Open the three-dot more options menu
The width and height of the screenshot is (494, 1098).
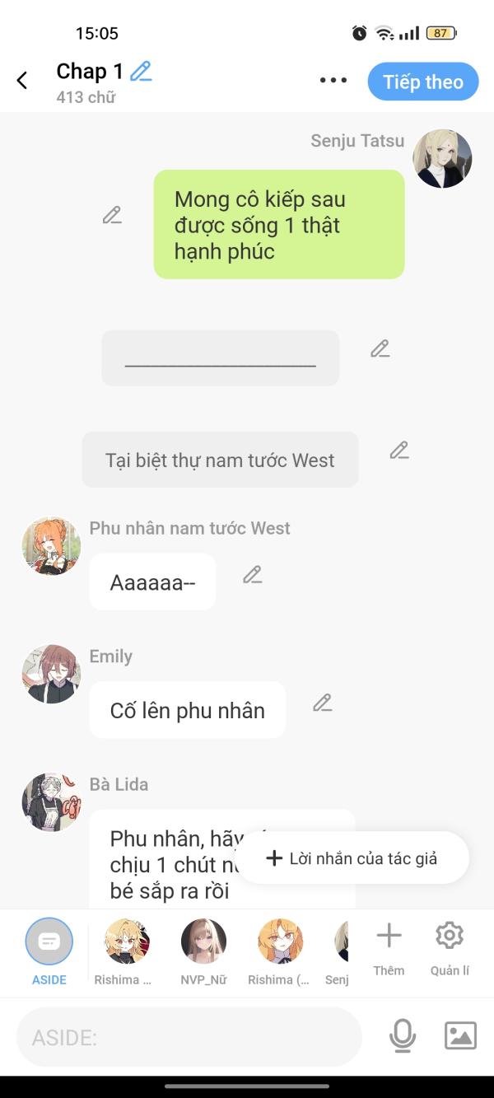(333, 80)
